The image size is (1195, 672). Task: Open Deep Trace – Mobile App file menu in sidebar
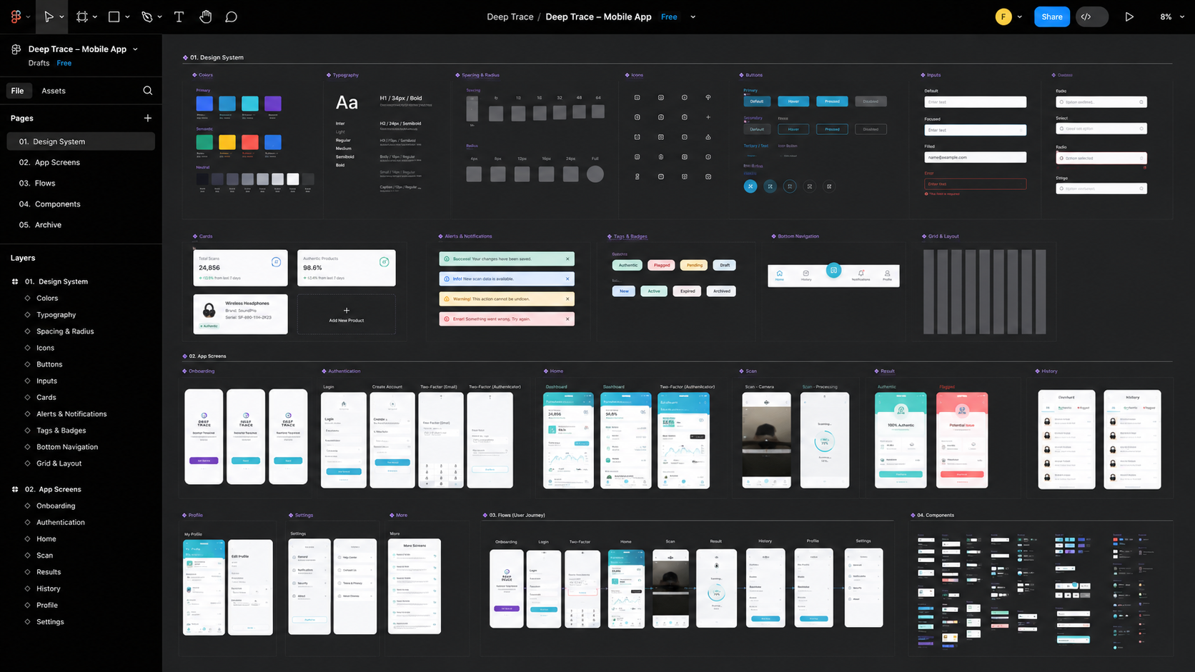coord(83,49)
